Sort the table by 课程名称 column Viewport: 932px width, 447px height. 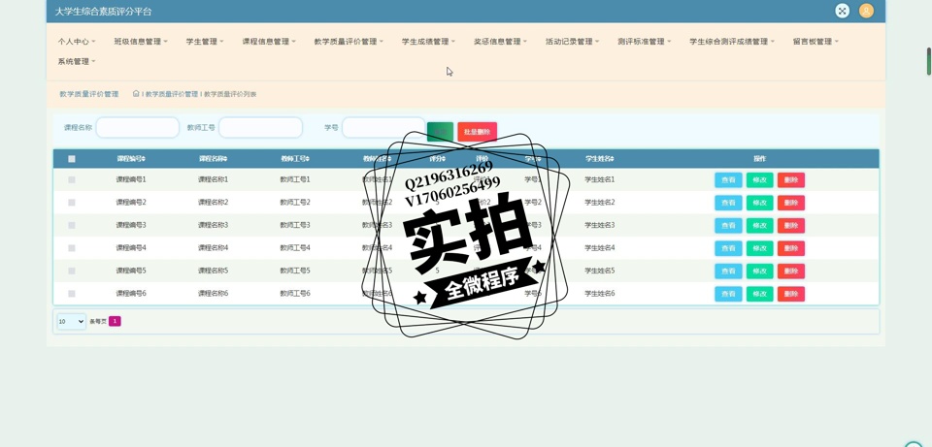click(213, 159)
